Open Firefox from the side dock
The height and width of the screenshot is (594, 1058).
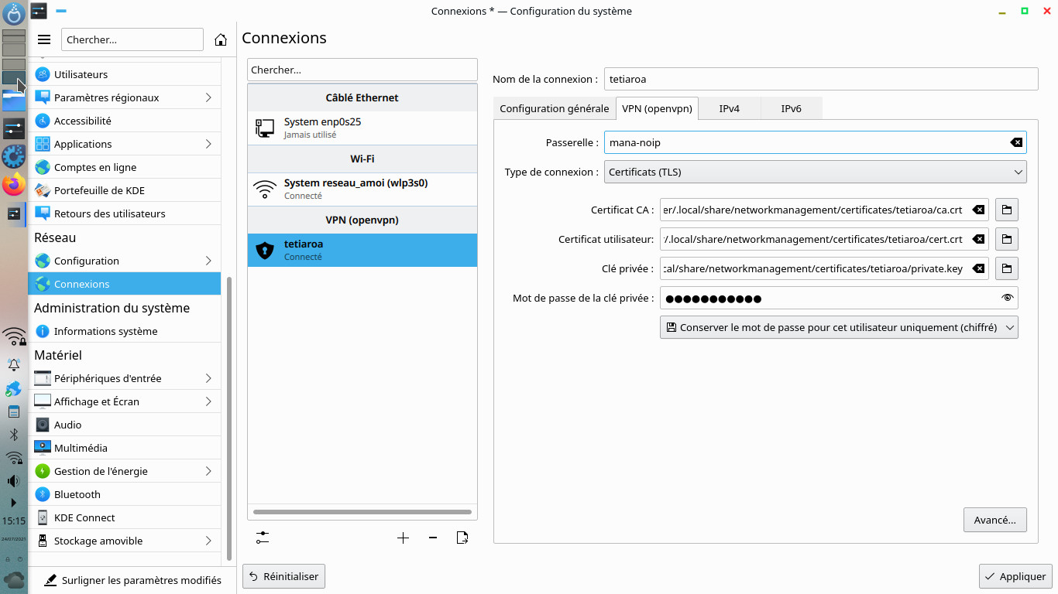(x=14, y=185)
